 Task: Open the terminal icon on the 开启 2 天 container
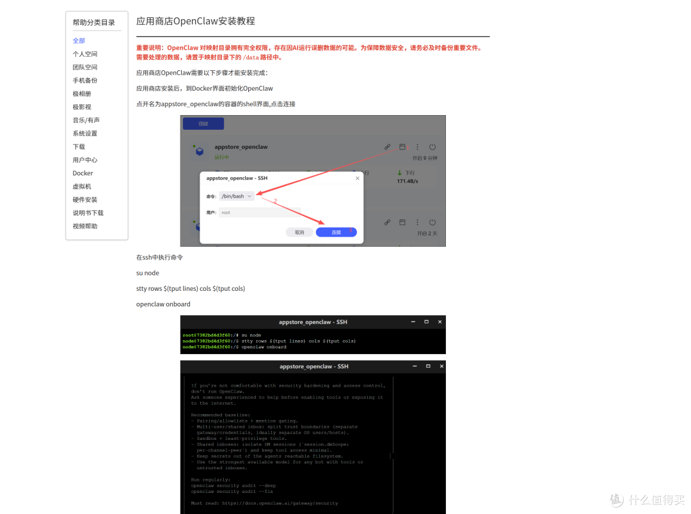pyautogui.click(x=402, y=222)
